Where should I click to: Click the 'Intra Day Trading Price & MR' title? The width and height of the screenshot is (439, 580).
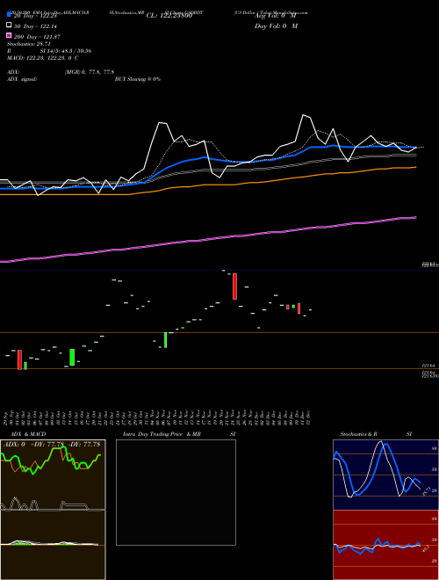pos(162,434)
